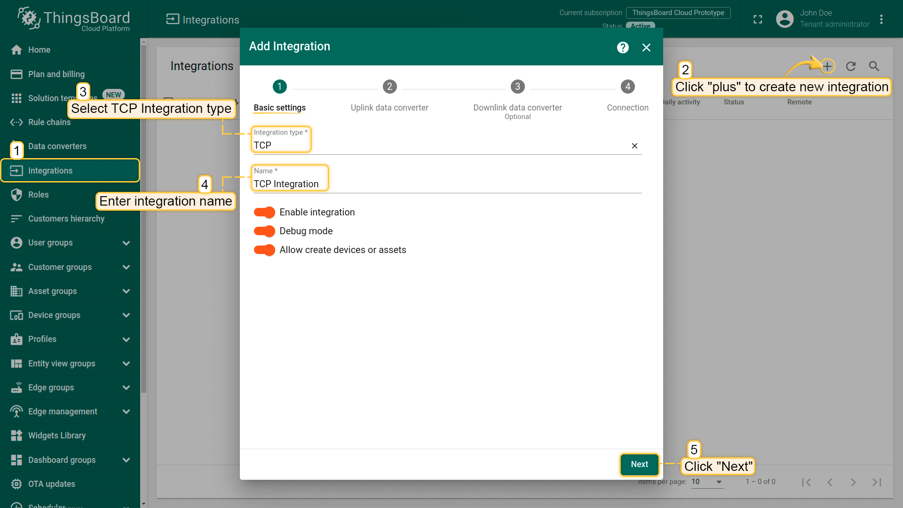Open Solution templates menu item

coord(70,98)
